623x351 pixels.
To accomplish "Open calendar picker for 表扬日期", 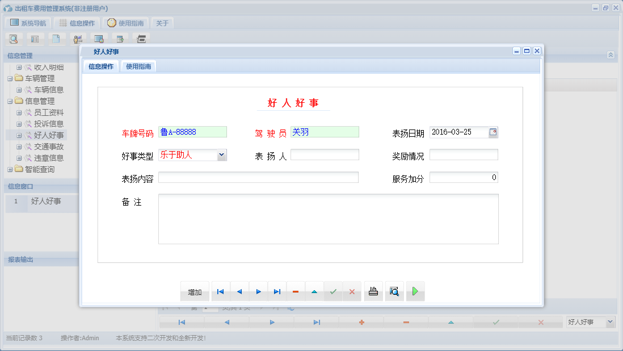I will point(493,132).
